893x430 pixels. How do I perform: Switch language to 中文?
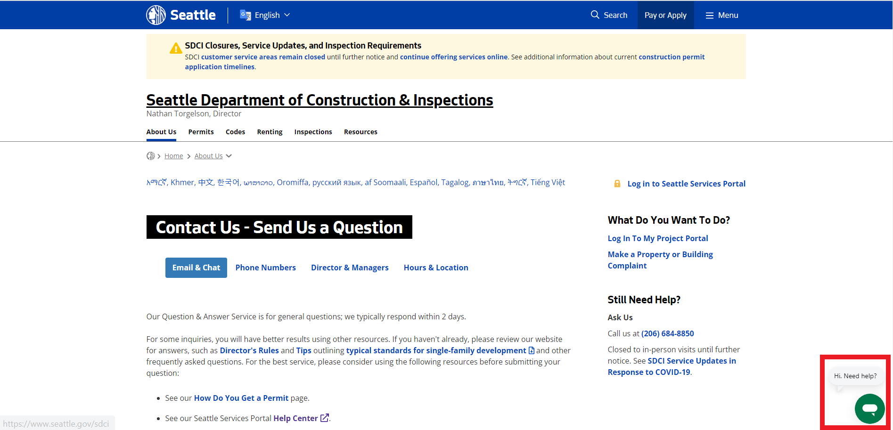click(x=205, y=182)
